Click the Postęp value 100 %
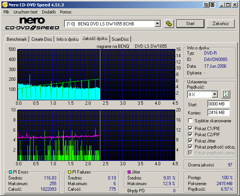 (x=227, y=178)
